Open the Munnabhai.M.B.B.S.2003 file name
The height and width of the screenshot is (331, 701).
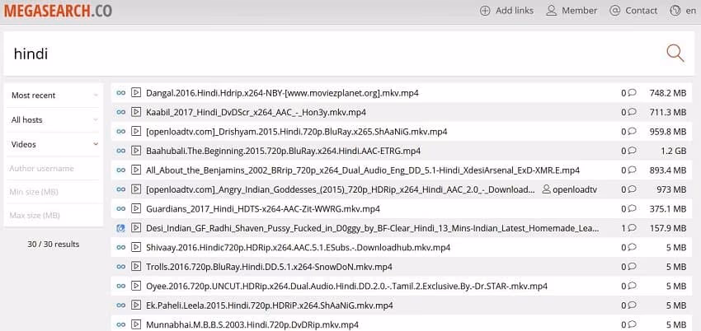(252, 324)
